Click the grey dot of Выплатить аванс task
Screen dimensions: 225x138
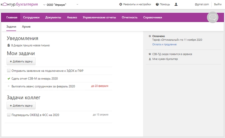[9, 86]
